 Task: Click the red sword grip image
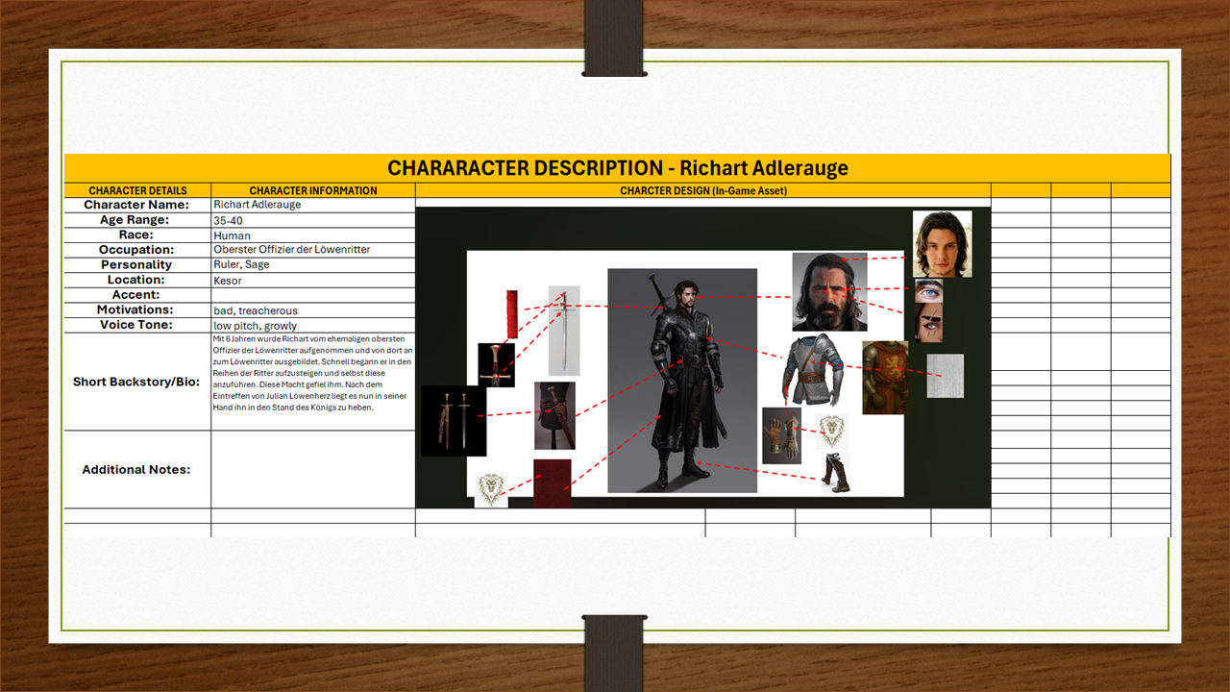click(x=512, y=313)
